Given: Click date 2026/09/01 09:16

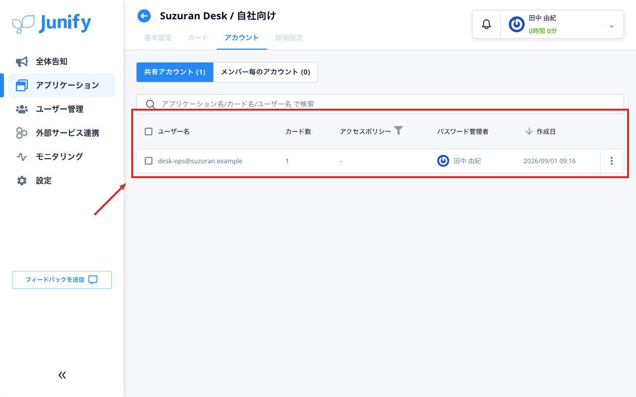Looking at the screenshot, I should click(x=550, y=161).
